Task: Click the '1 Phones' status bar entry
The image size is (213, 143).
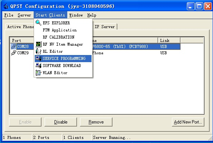Action: pyautogui.click(x=17, y=137)
